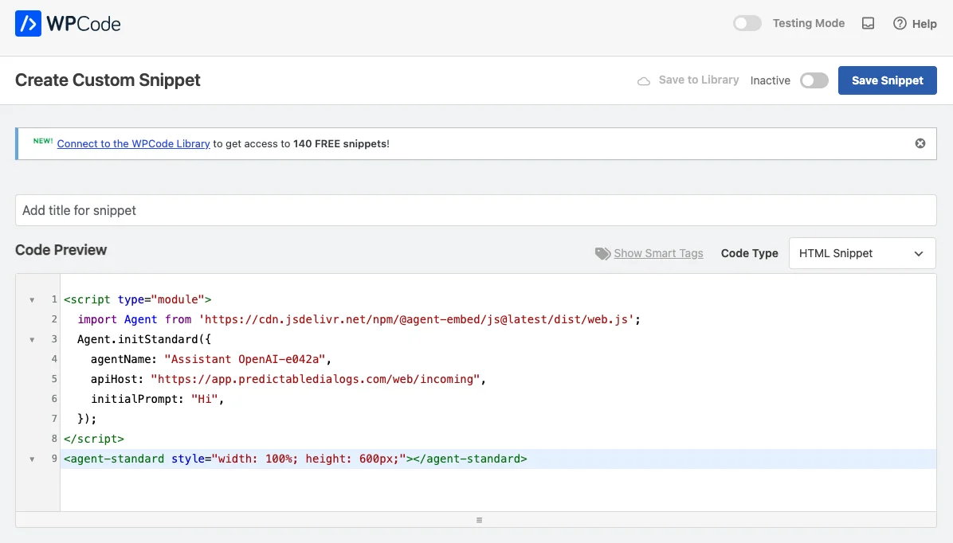Click the WPCode logo icon
The height and width of the screenshot is (543, 953).
(x=28, y=24)
